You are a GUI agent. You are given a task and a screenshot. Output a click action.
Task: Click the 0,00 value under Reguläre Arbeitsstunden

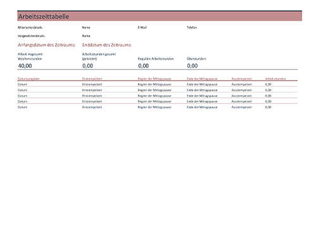tap(144, 66)
